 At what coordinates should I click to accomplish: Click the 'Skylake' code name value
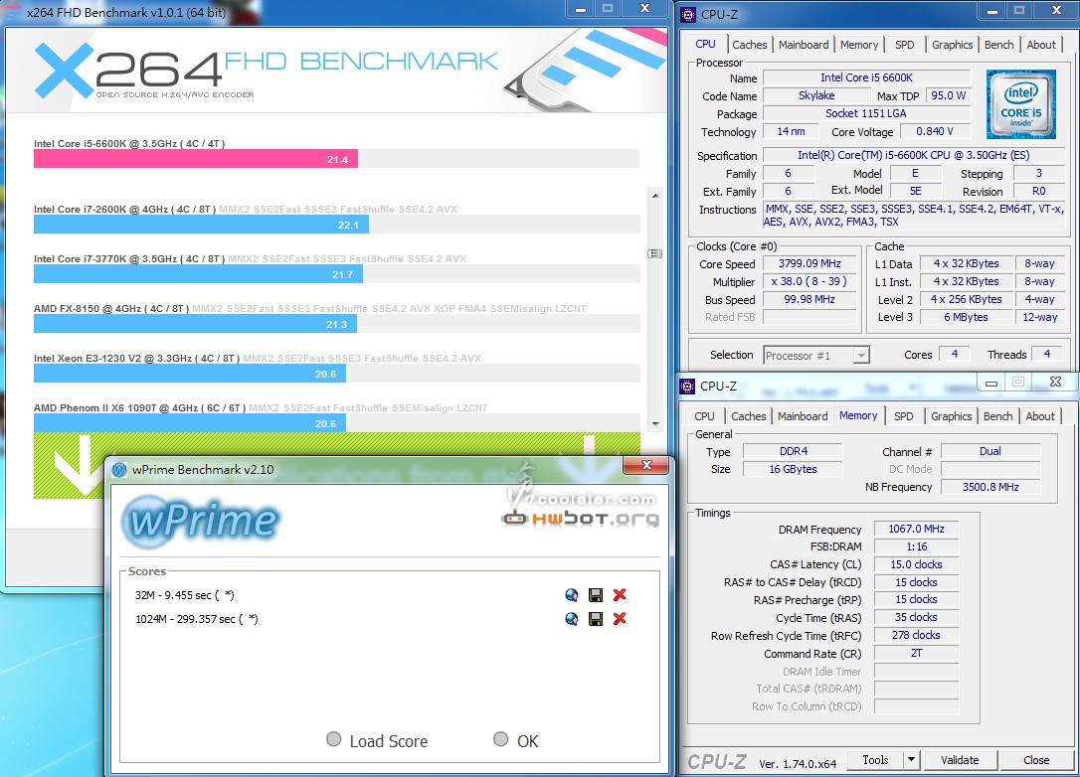816,95
